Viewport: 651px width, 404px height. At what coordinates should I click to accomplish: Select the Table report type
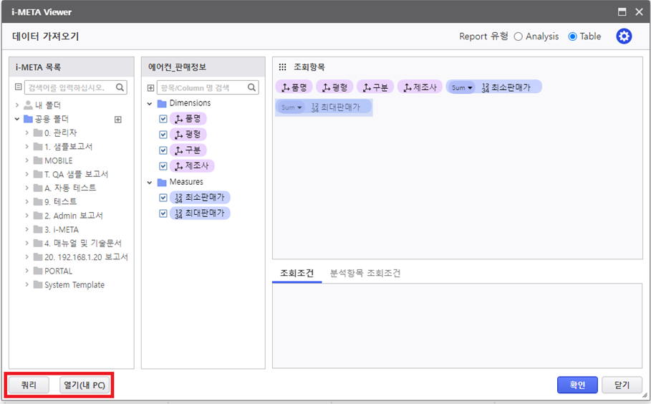(572, 37)
